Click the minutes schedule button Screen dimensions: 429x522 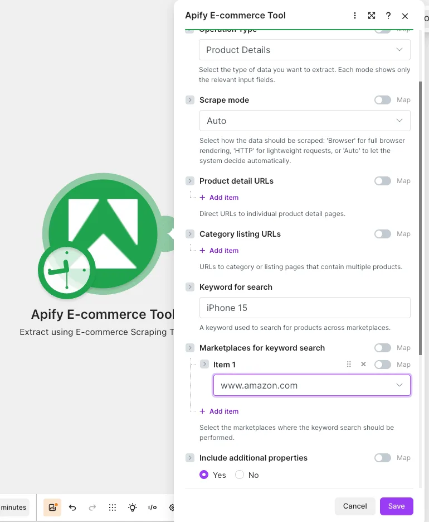pyautogui.click(x=13, y=507)
